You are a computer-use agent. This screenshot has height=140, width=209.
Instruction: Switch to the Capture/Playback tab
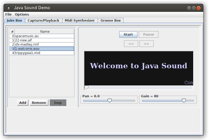(x=43, y=20)
